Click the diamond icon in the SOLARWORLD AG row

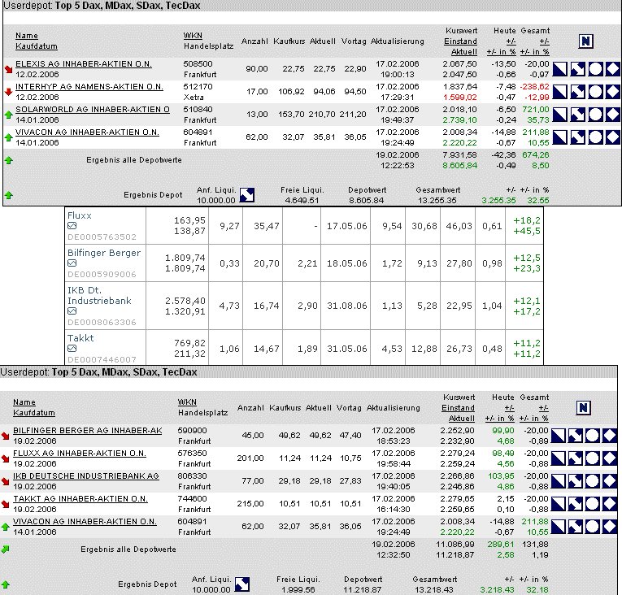click(x=613, y=115)
